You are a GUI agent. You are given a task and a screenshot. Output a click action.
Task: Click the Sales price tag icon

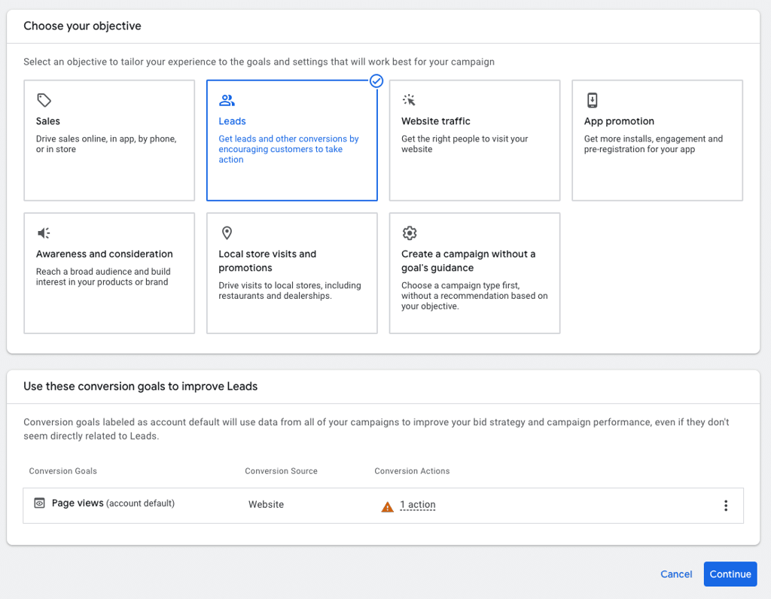(x=44, y=100)
